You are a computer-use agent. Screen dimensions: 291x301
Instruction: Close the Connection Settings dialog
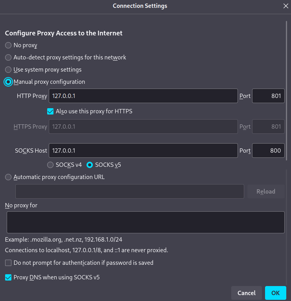tap(285, 6)
